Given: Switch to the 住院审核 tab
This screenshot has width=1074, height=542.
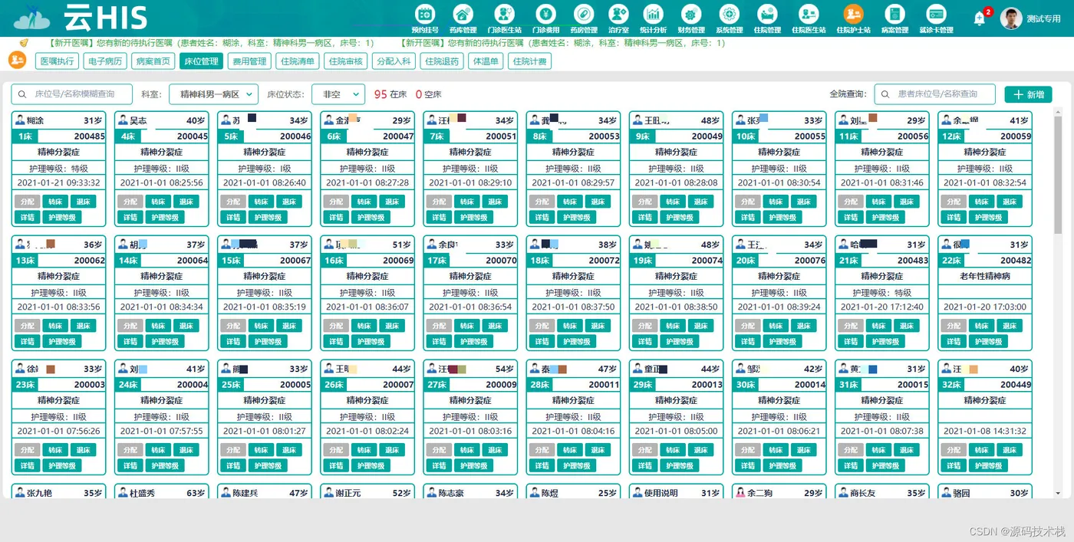Looking at the screenshot, I should click(x=346, y=61).
